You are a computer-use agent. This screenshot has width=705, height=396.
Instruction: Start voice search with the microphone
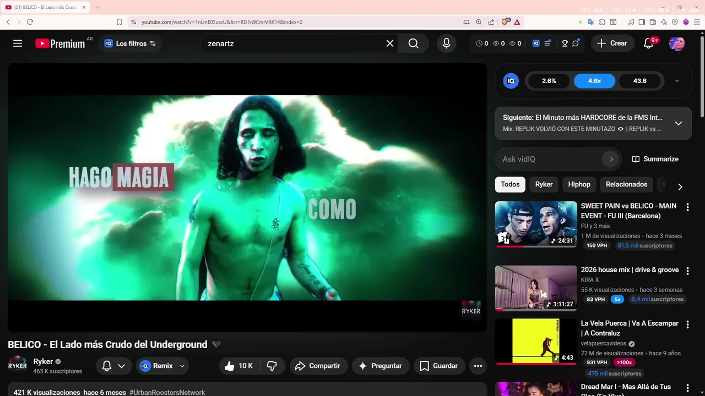pyautogui.click(x=447, y=43)
